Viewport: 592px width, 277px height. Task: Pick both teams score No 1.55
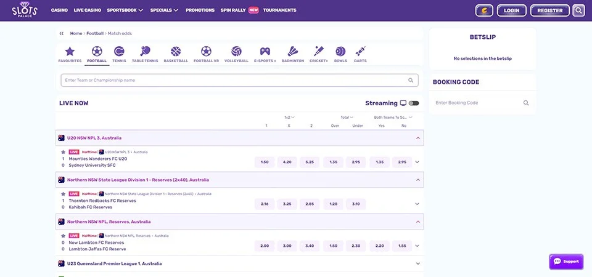pyautogui.click(x=402, y=246)
